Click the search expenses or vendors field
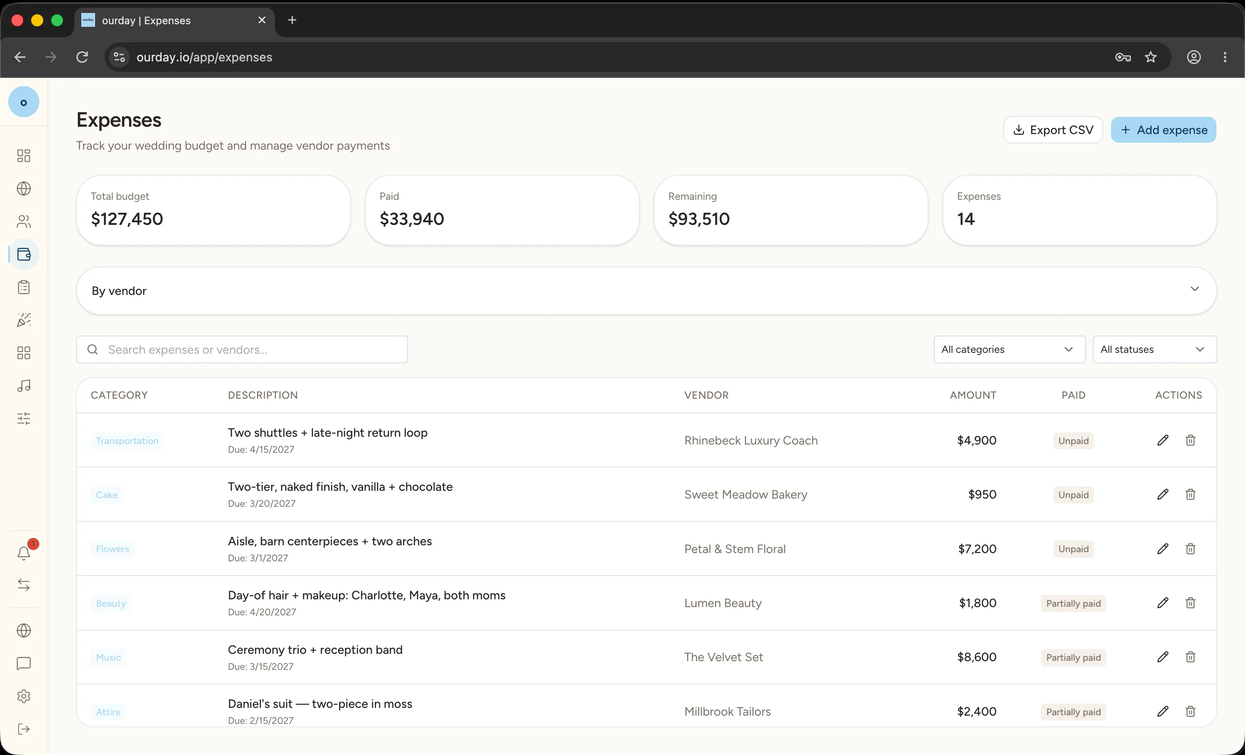Image resolution: width=1245 pixels, height=755 pixels. (242, 349)
